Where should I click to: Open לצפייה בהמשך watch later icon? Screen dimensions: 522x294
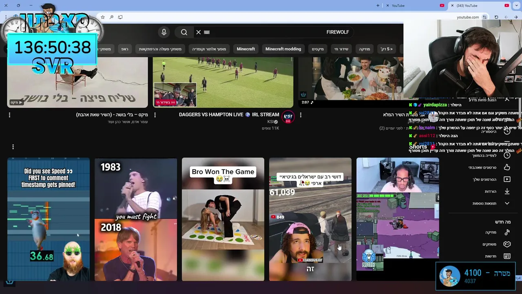[507, 156]
